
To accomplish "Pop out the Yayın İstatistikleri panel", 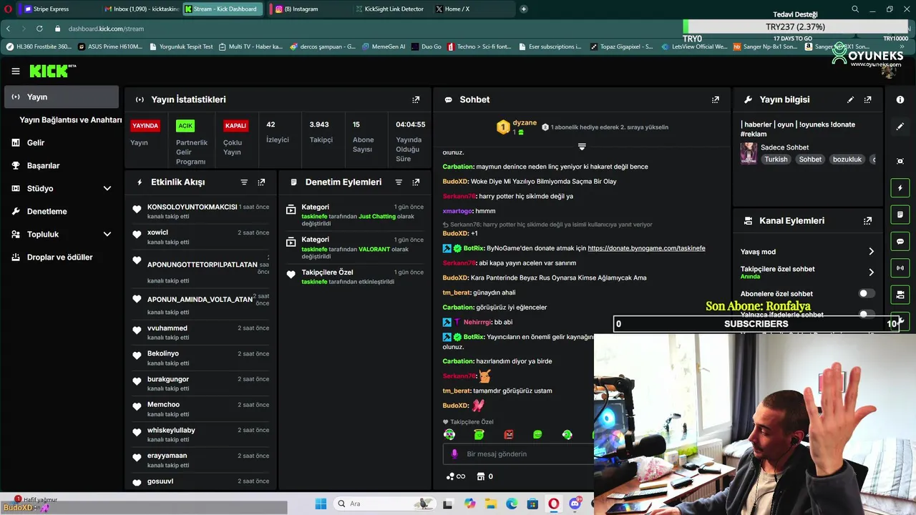I will 416,100.
